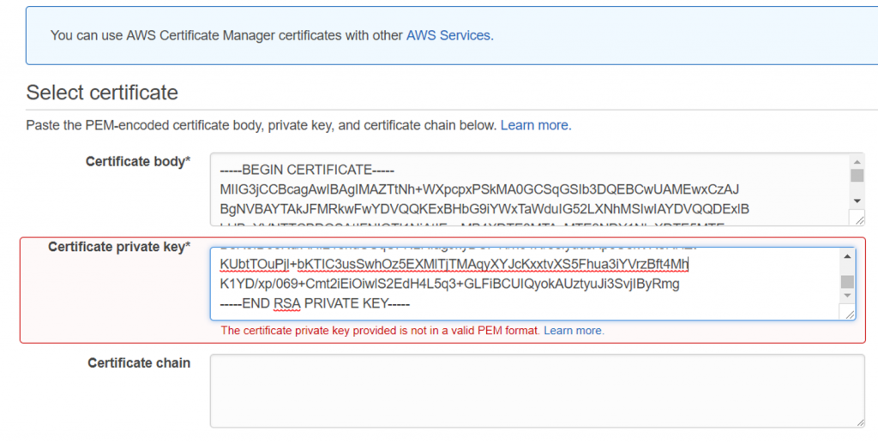Screen dimensions: 878x443
Task: Click the Certificate body label
Action: (x=137, y=161)
